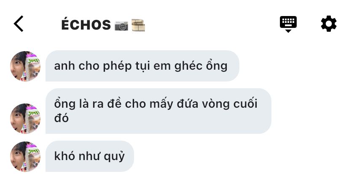Open chat settings via the gear icon
This screenshot has height=174, width=349.
coord(329,24)
